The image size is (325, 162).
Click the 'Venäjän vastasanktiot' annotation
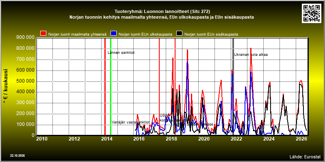pos(130,122)
